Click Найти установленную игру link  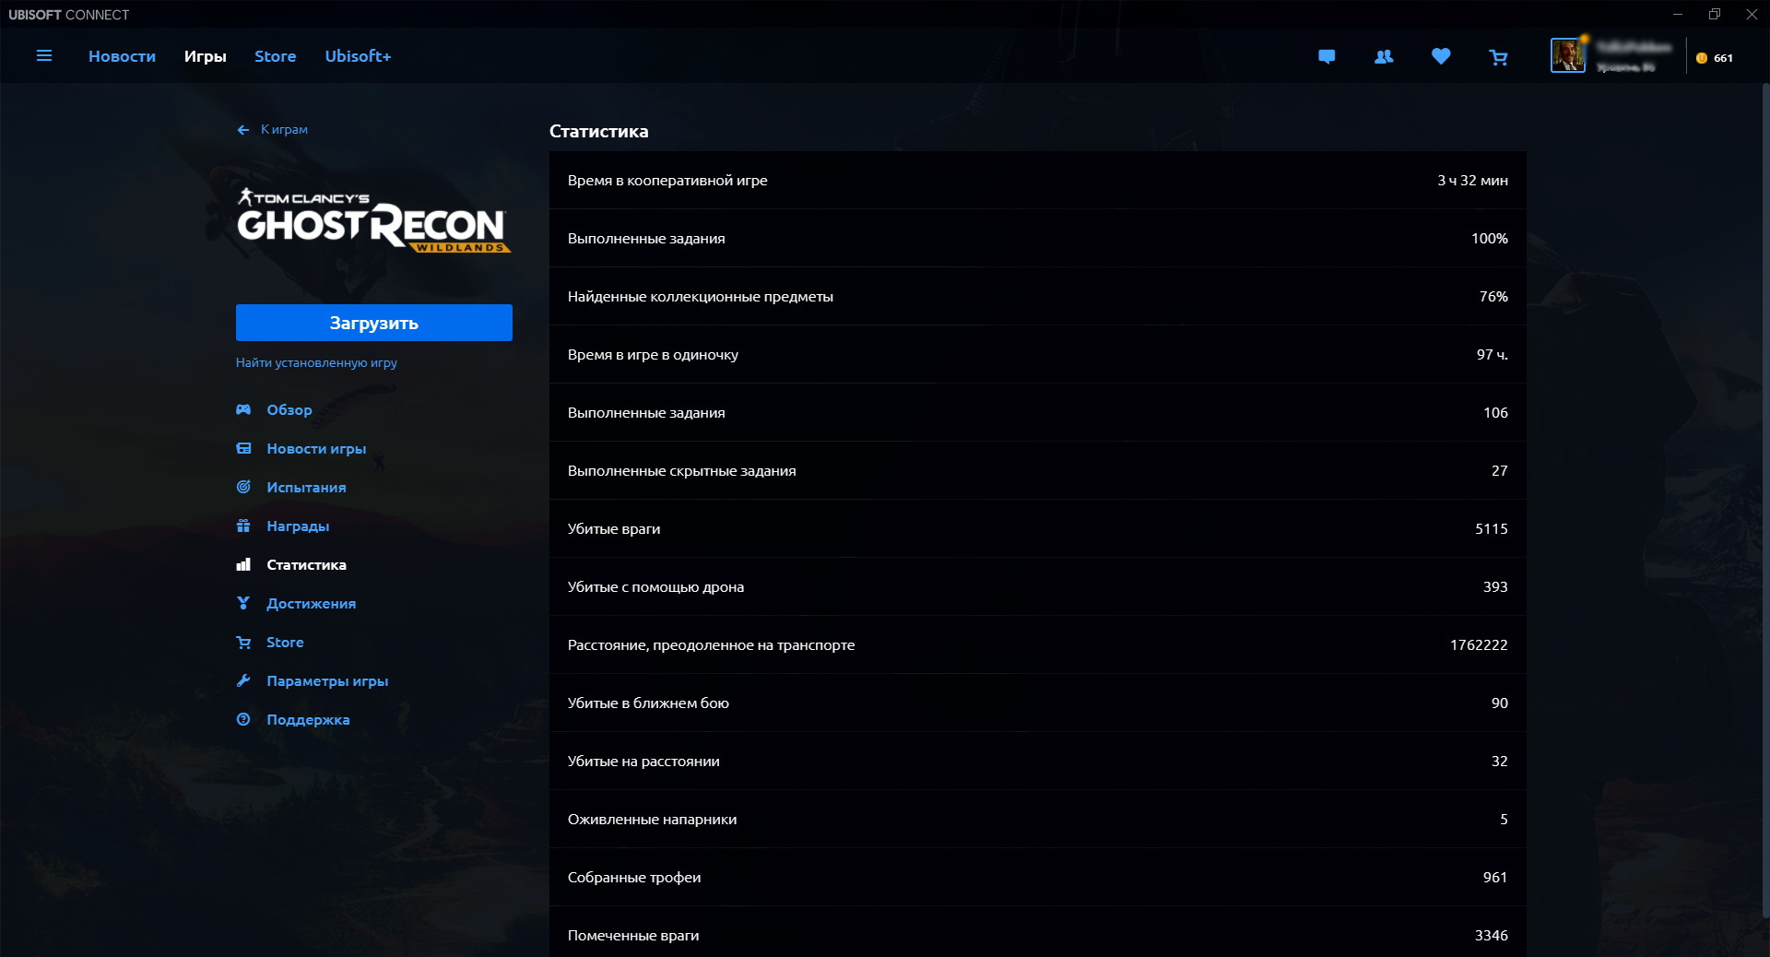point(316,362)
